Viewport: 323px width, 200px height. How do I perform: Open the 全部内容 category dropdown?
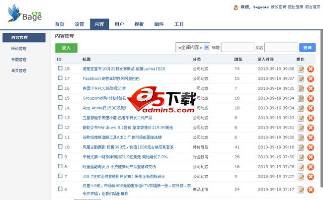point(193,48)
